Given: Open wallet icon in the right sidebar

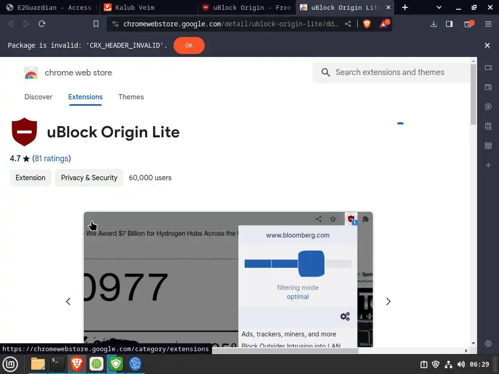Looking at the screenshot, I should click(488, 87).
